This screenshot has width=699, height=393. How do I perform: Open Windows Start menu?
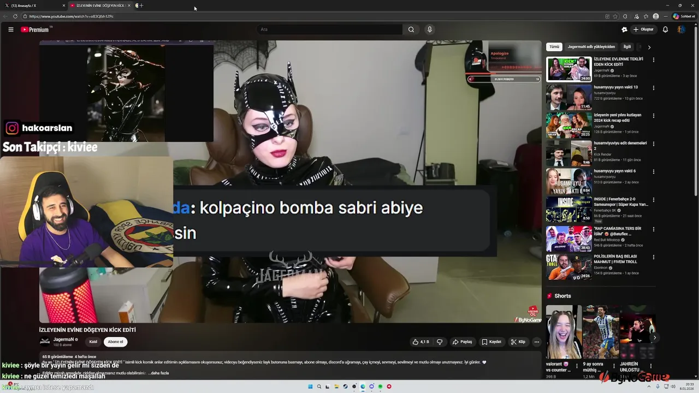pyautogui.click(x=310, y=386)
